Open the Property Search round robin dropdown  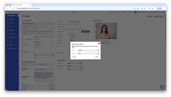74,63
